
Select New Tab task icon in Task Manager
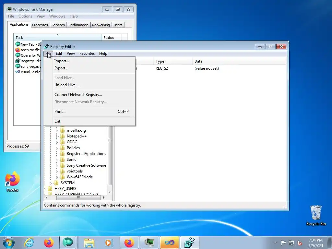tap(18, 44)
